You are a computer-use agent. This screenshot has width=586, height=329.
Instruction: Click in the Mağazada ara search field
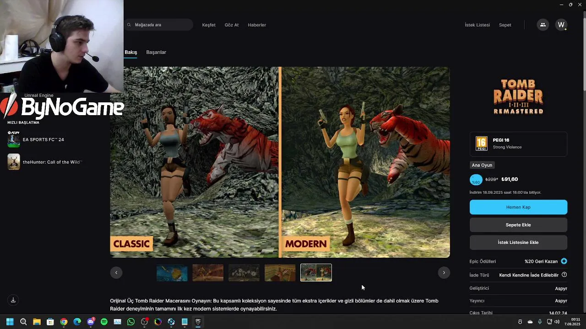pos(158,25)
